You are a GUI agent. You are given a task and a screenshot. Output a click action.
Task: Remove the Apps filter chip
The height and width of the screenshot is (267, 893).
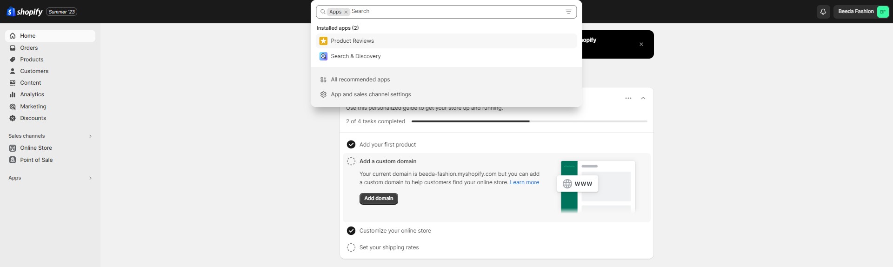point(346,12)
